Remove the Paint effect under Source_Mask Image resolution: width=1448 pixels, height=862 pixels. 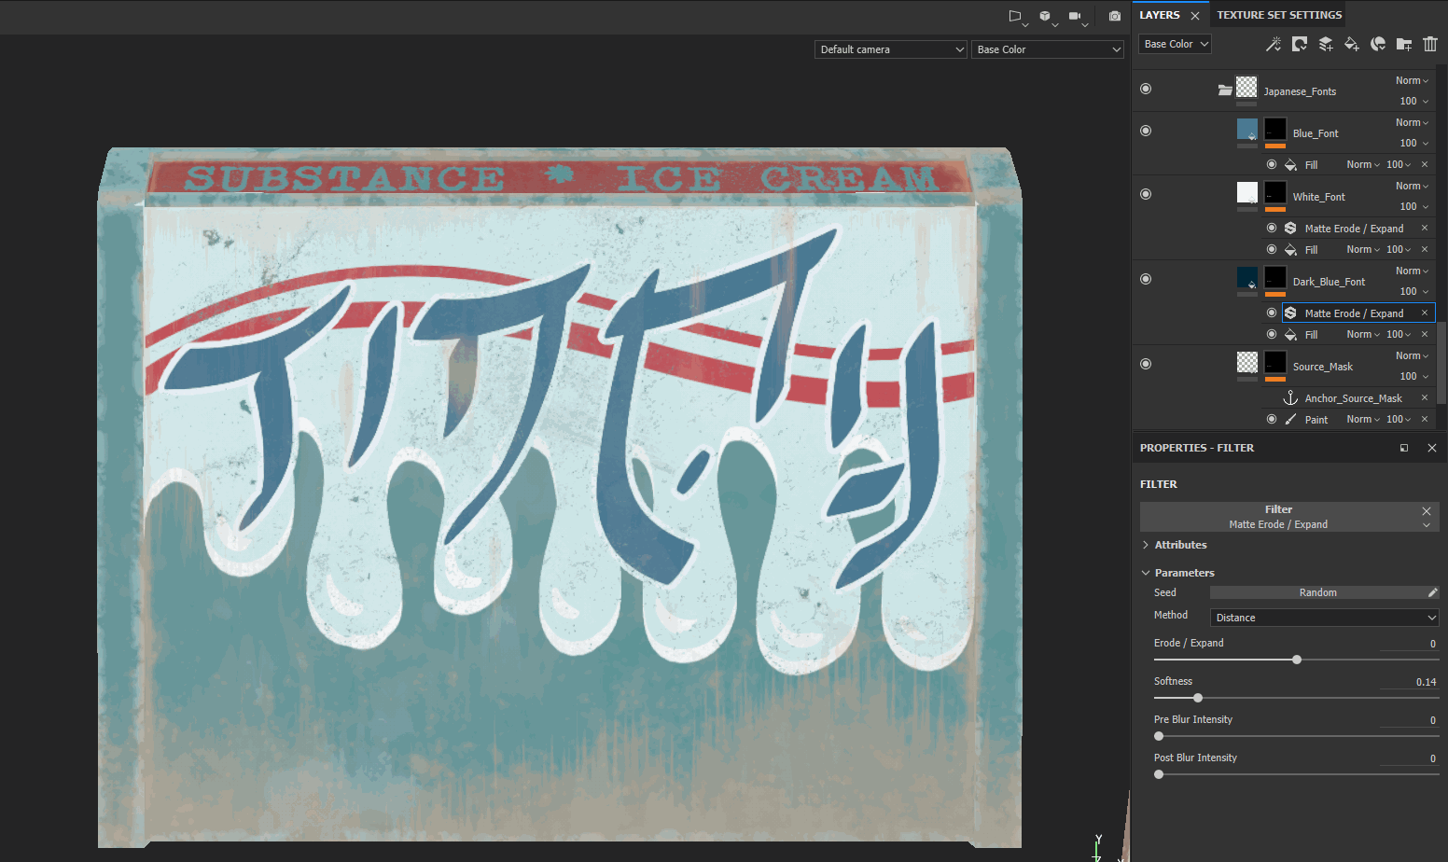[x=1425, y=420]
